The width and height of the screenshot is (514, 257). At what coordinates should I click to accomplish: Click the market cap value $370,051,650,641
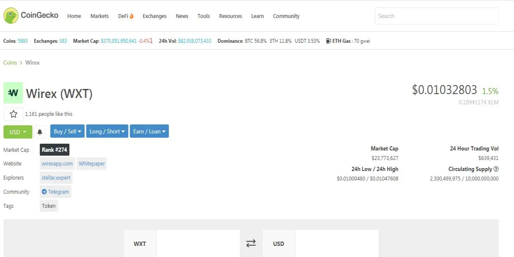(x=119, y=41)
